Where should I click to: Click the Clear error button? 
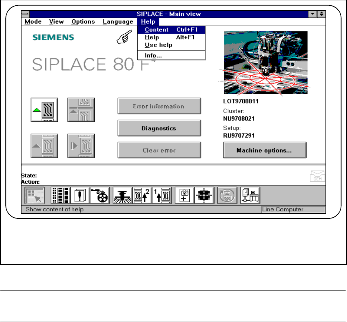pos(159,150)
